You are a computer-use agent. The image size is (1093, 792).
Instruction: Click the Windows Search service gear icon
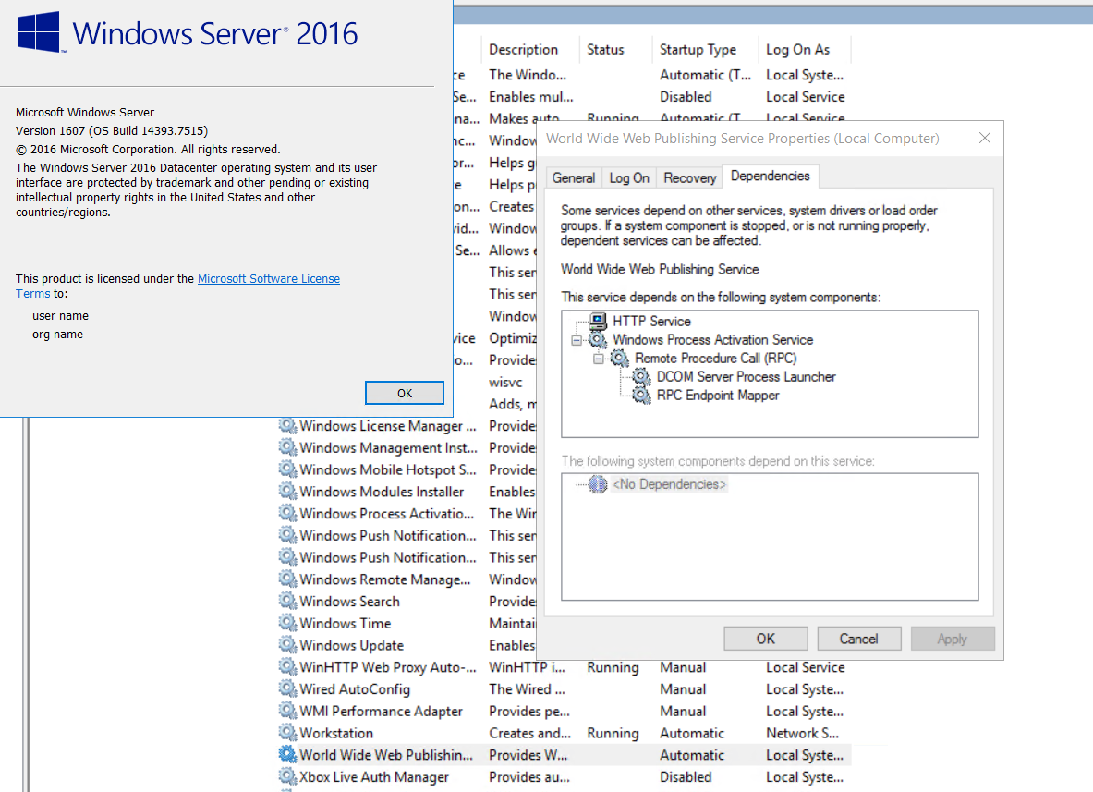point(287,601)
